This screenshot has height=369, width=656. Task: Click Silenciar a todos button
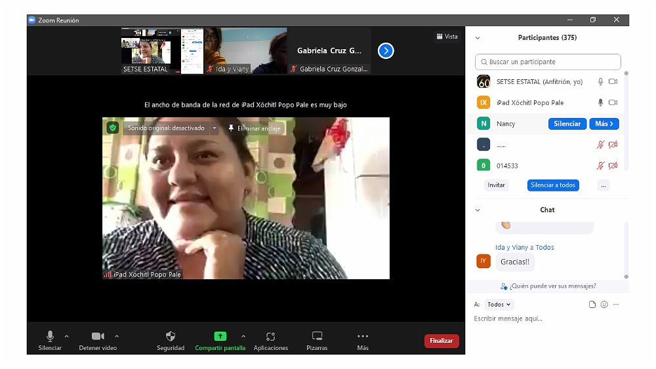(552, 185)
